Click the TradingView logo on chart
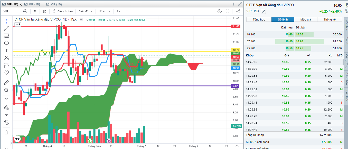Screen dimensions: 348x149 17,139
